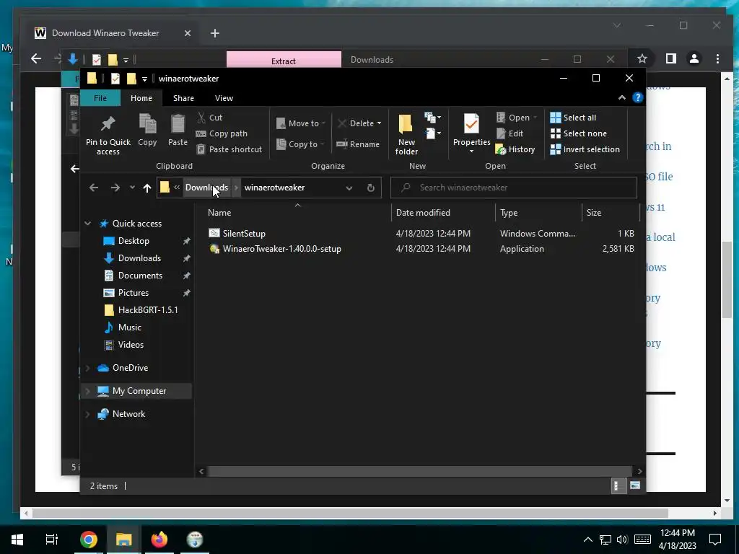Open Desktop in navigation pane
The image size is (739, 554).
click(134, 241)
